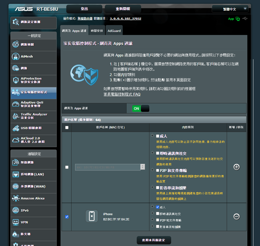Check 影音串流和娛樂 in the iPhone row

(158, 226)
